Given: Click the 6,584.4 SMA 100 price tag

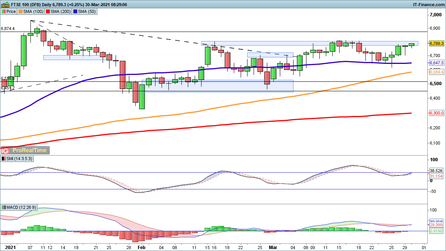Looking at the screenshot, I should pyautogui.click(x=436, y=71).
